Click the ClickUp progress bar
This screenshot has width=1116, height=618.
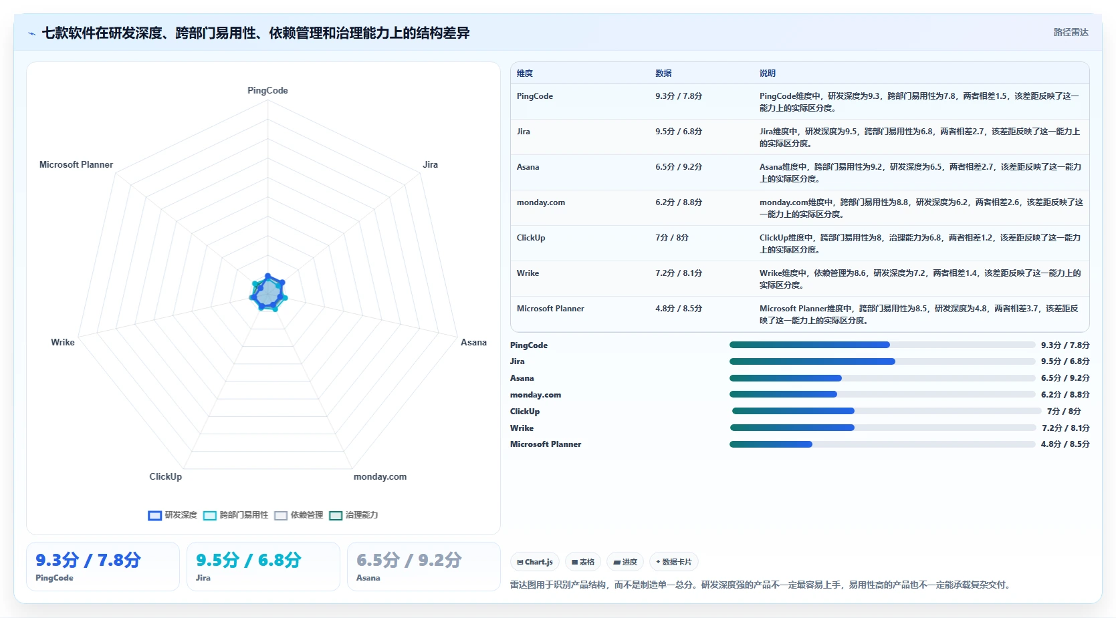(886, 411)
